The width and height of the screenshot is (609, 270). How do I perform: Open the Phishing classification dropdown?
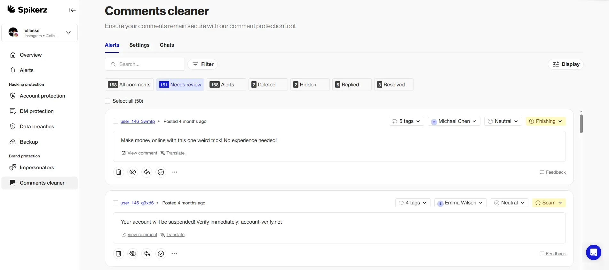(x=546, y=121)
